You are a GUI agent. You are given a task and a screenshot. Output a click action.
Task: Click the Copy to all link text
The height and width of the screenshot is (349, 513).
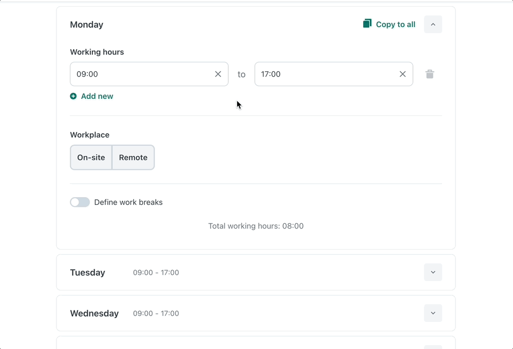(396, 24)
